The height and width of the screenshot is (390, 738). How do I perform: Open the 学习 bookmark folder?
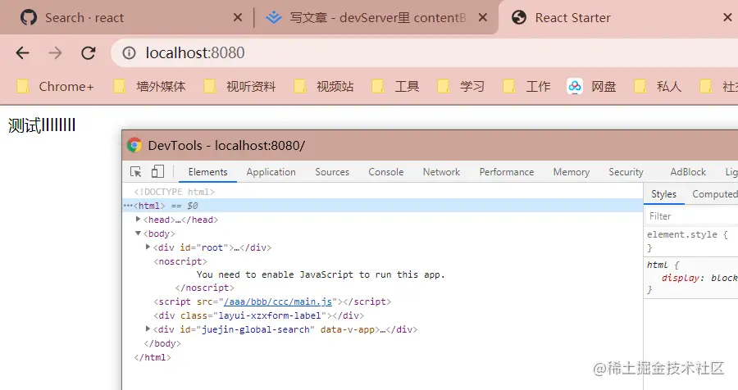click(x=461, y=87)
